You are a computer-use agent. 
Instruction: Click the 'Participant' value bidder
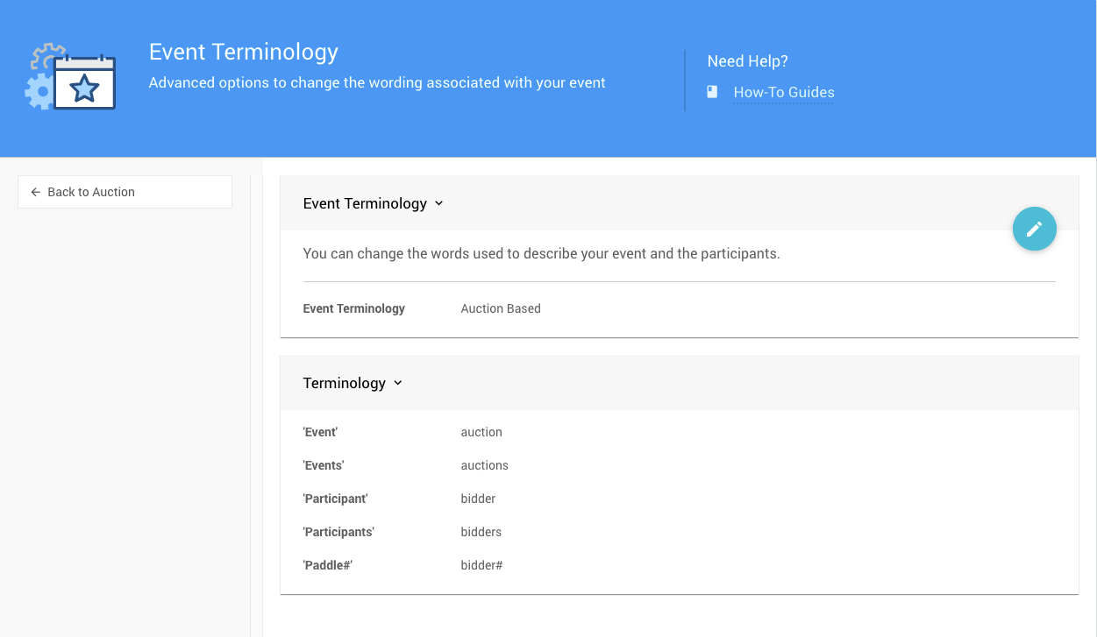coord(478,499)
